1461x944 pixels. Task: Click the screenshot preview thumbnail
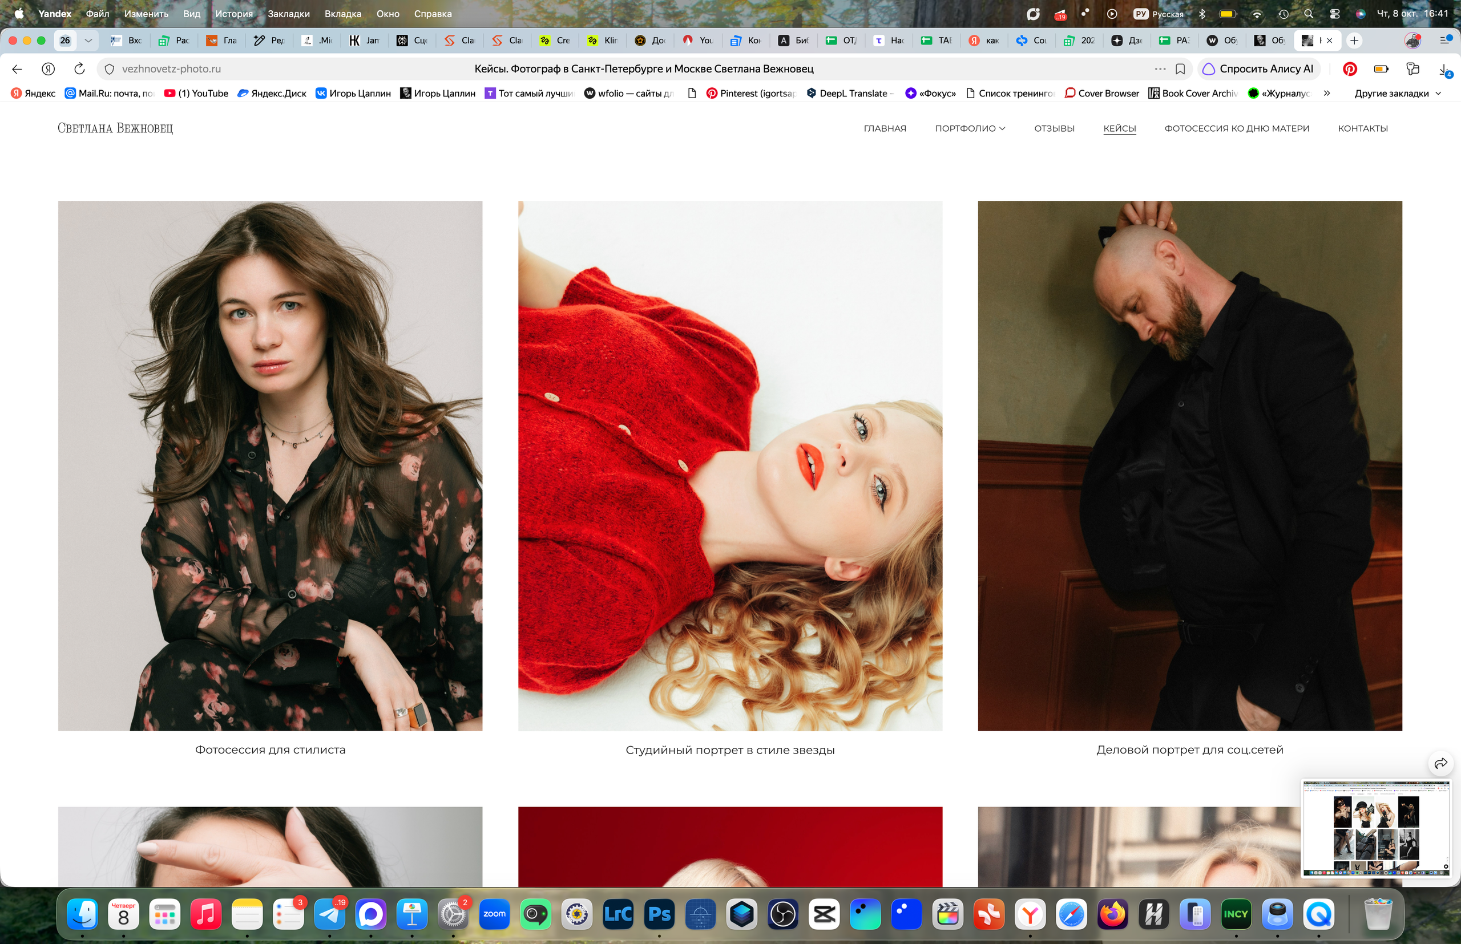point(1376,828)
